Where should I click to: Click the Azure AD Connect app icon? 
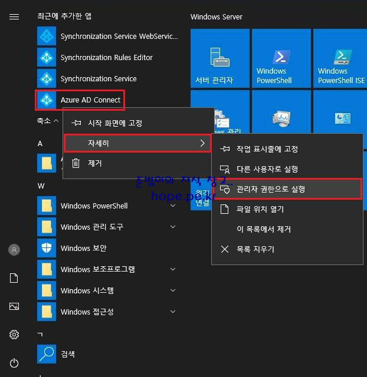tap(47, 100)
